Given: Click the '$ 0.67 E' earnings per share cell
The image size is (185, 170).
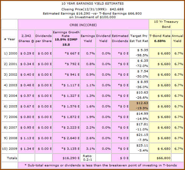Looking at the screenshot, I should tap(26, 106).
